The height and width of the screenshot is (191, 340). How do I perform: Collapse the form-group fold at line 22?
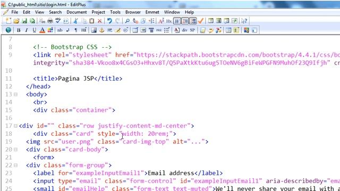click(15, 165)
